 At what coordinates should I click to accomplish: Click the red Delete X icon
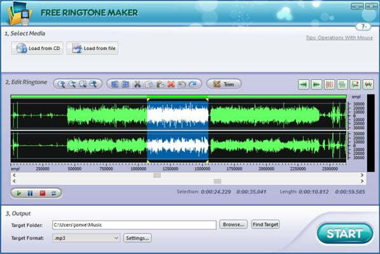click(x=171, y=84)
